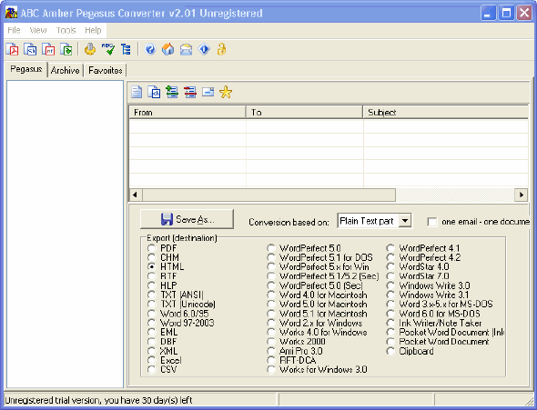
Task: Click the horizontal scrollbar right arrow
Action: point(521,195)
